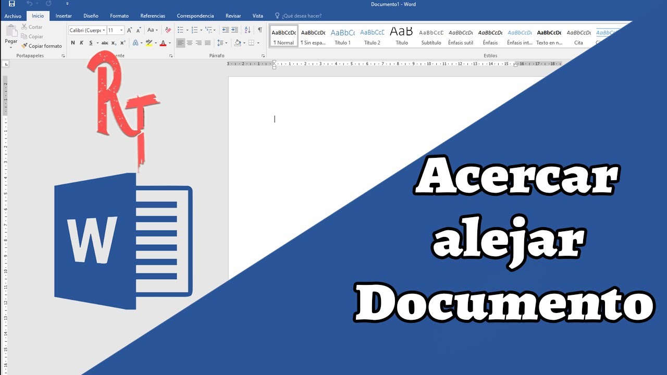
Task: Apply the Normal style
Action: [x=284, y=36]
